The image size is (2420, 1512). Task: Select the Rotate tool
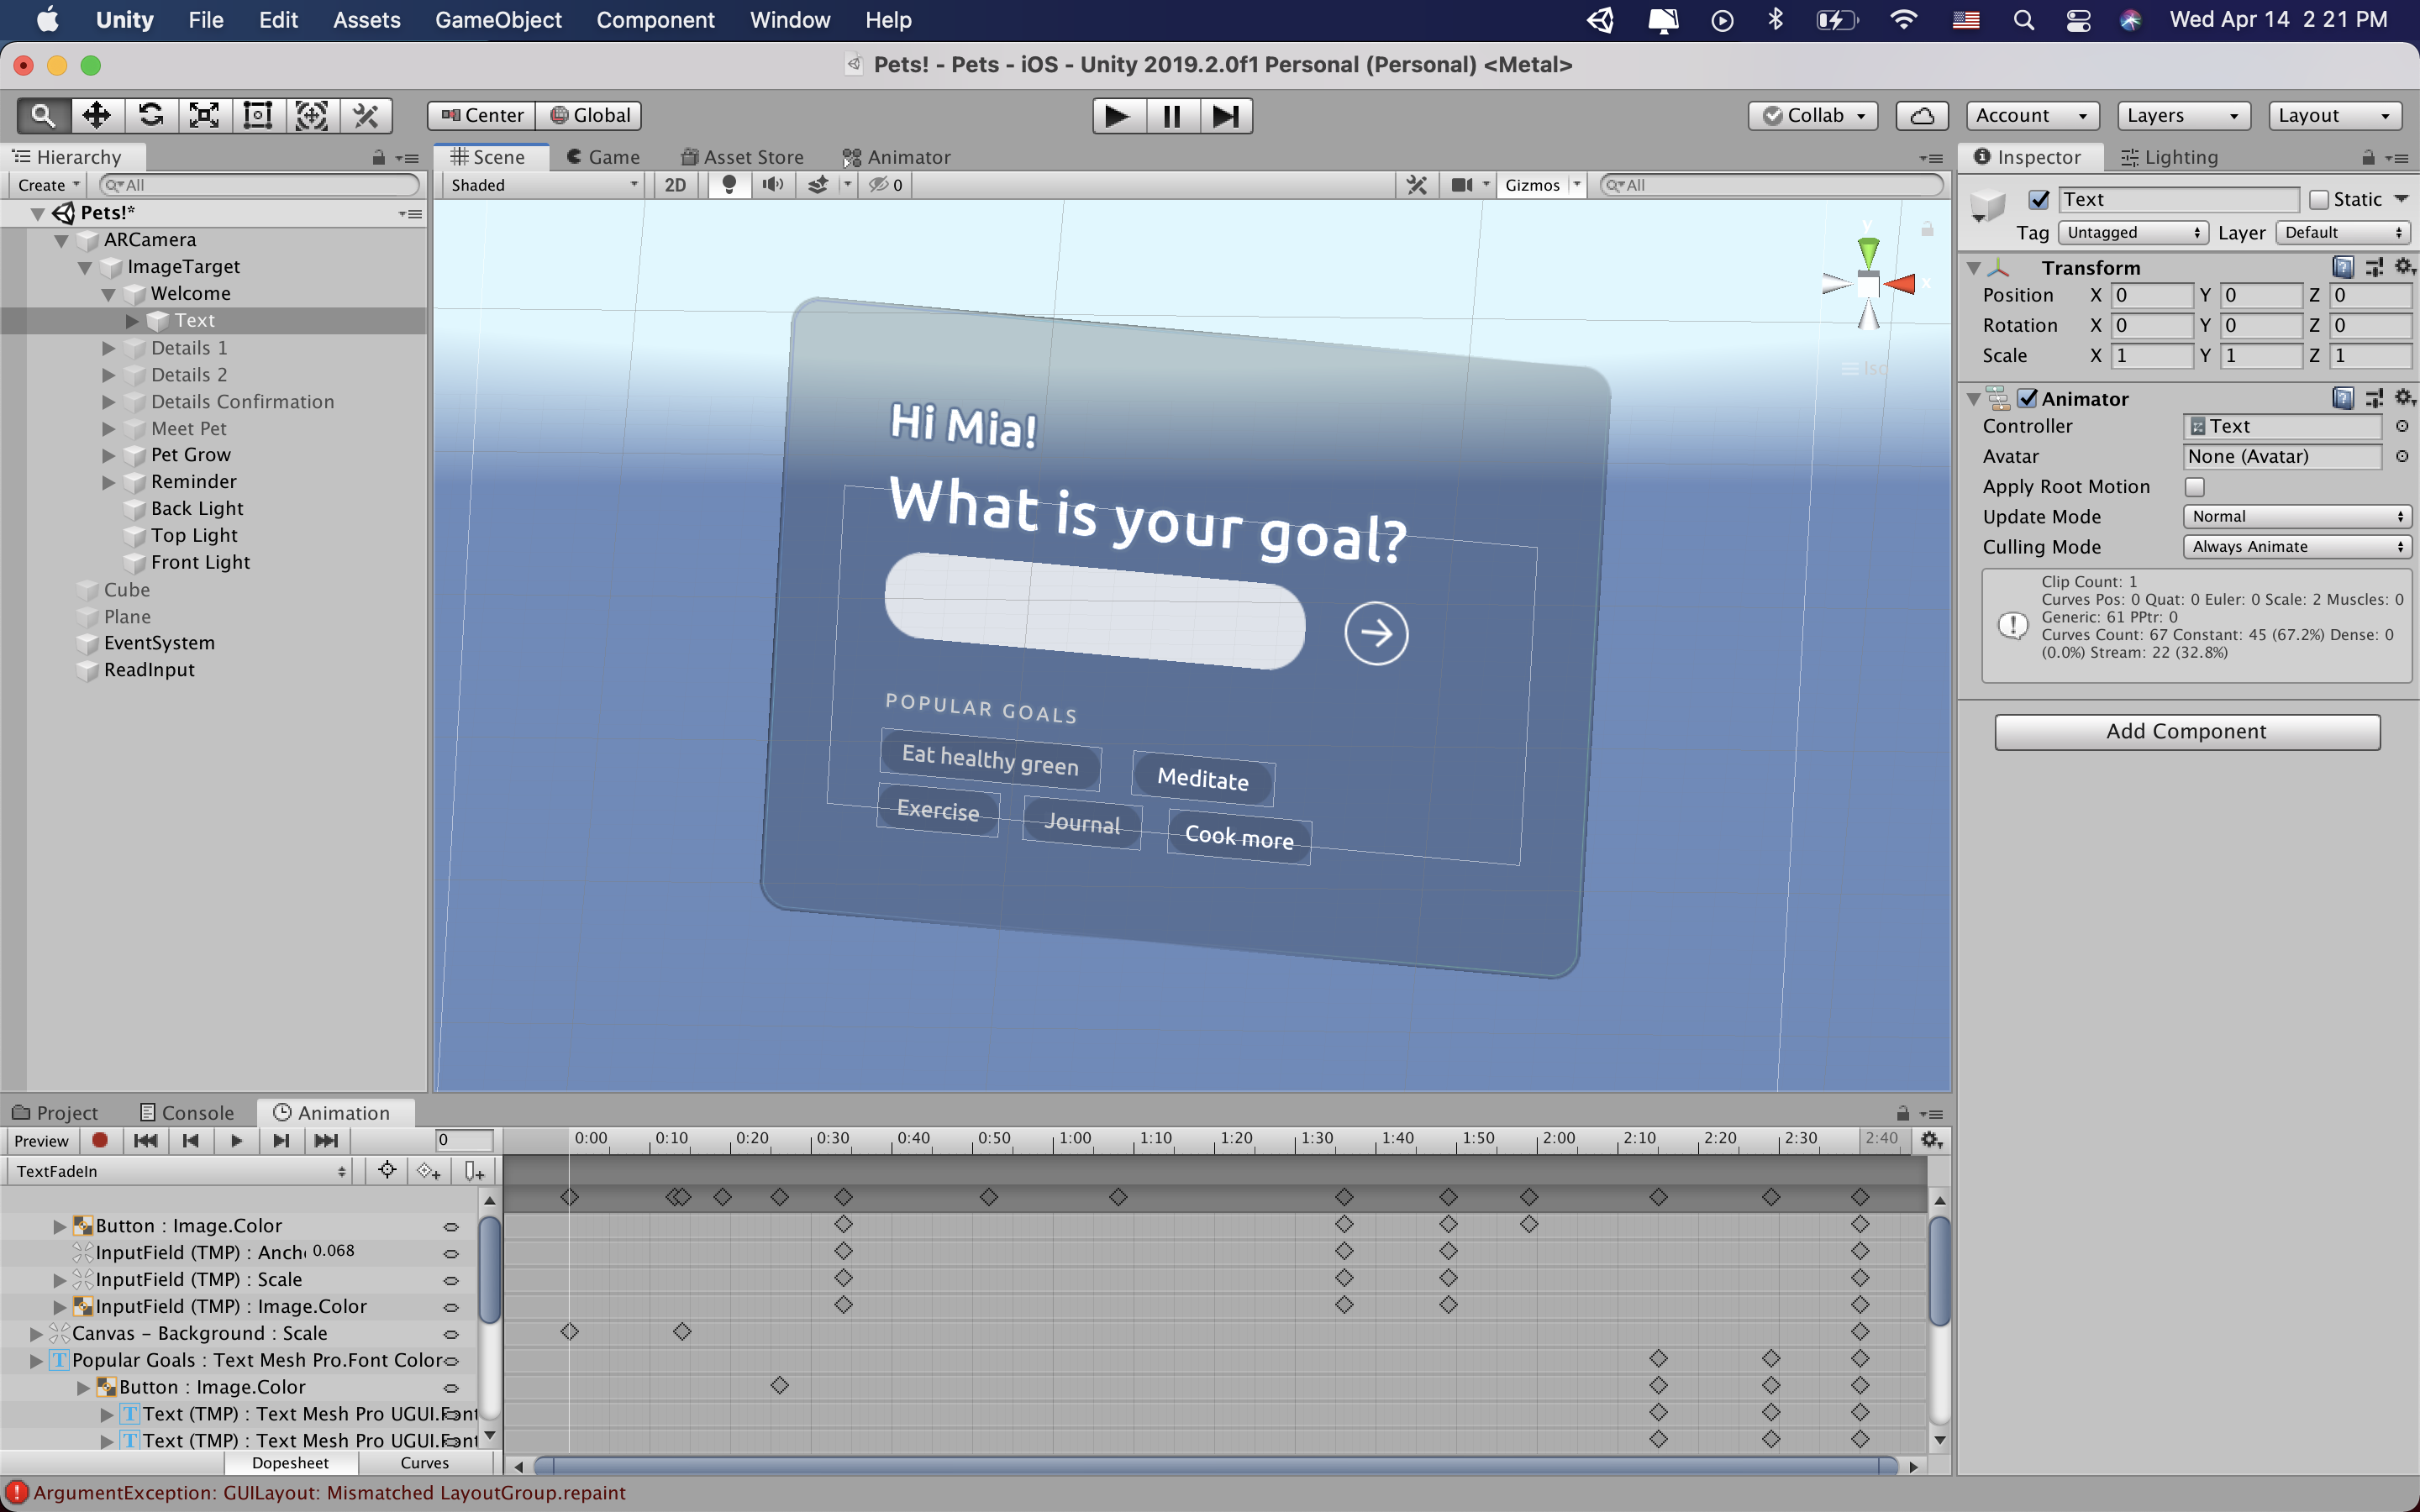pyautogui.click(x=151, y=116)
